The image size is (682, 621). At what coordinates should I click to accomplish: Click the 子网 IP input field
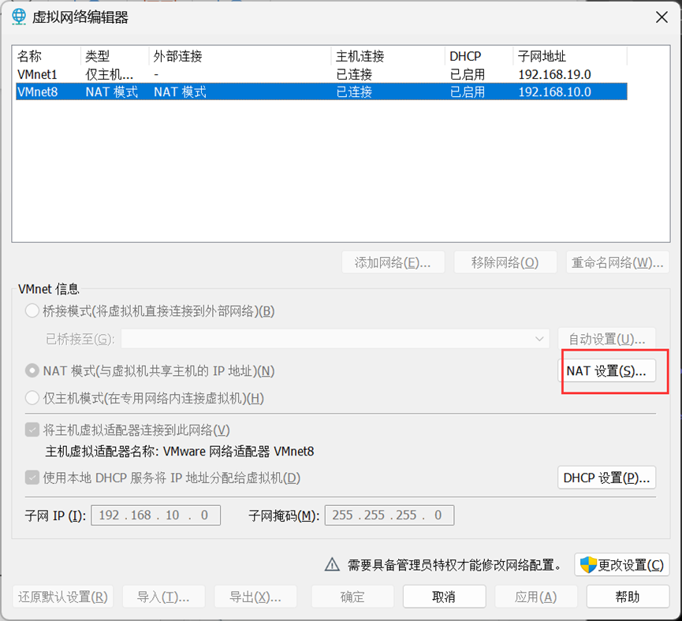tap(155, 515)
